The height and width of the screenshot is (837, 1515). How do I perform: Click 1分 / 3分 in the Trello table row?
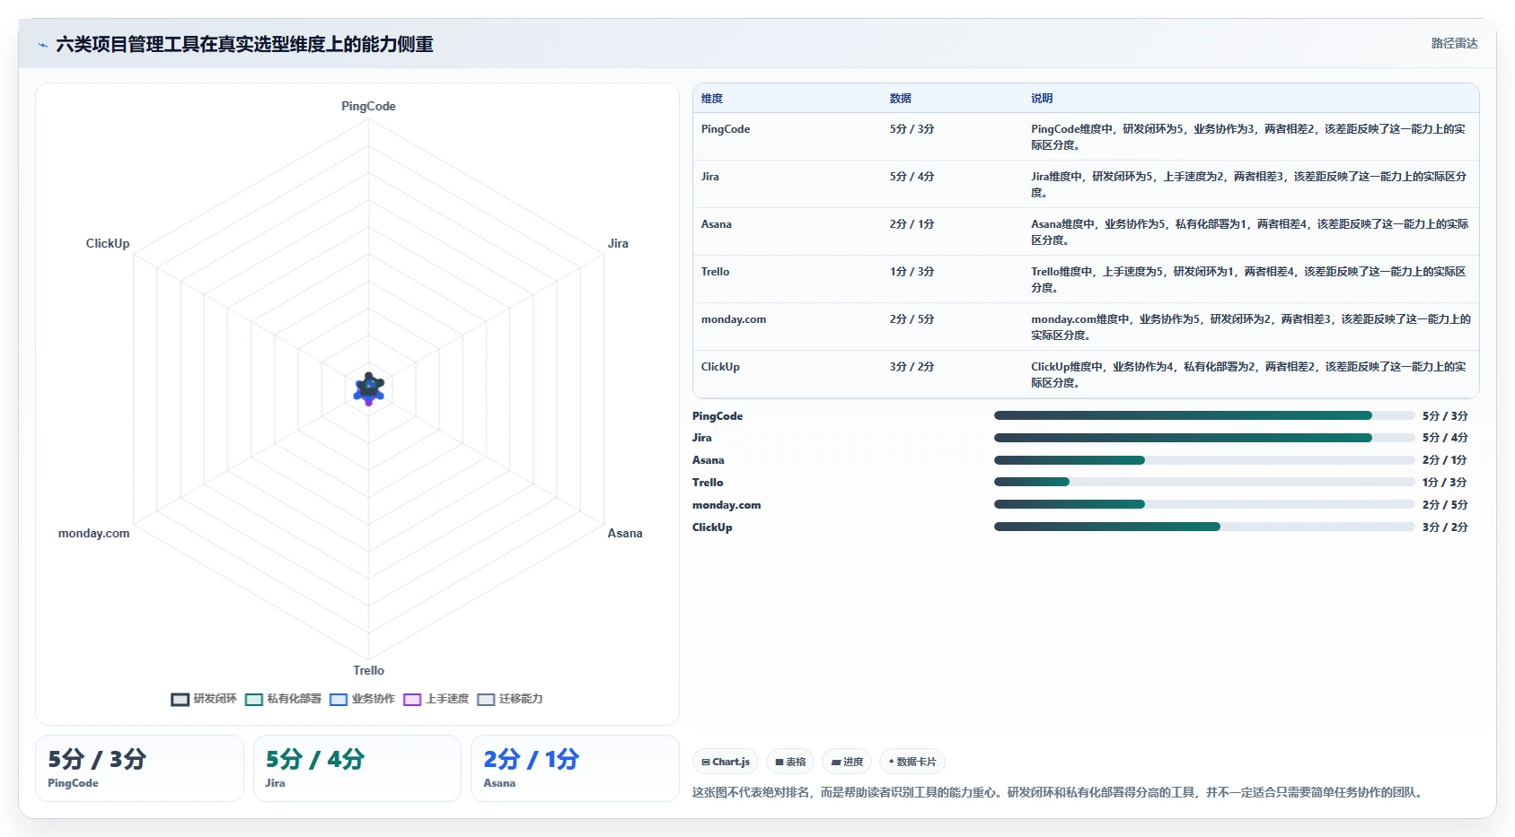coord(912,272)
